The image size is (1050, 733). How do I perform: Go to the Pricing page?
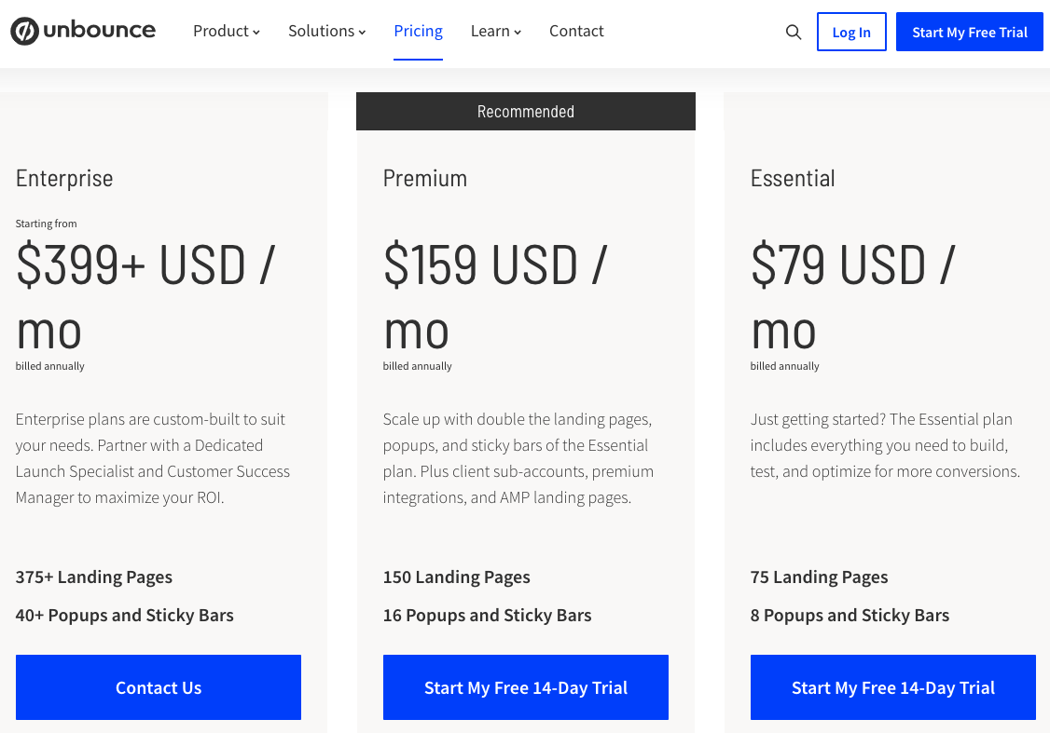[x=418, y=32]
